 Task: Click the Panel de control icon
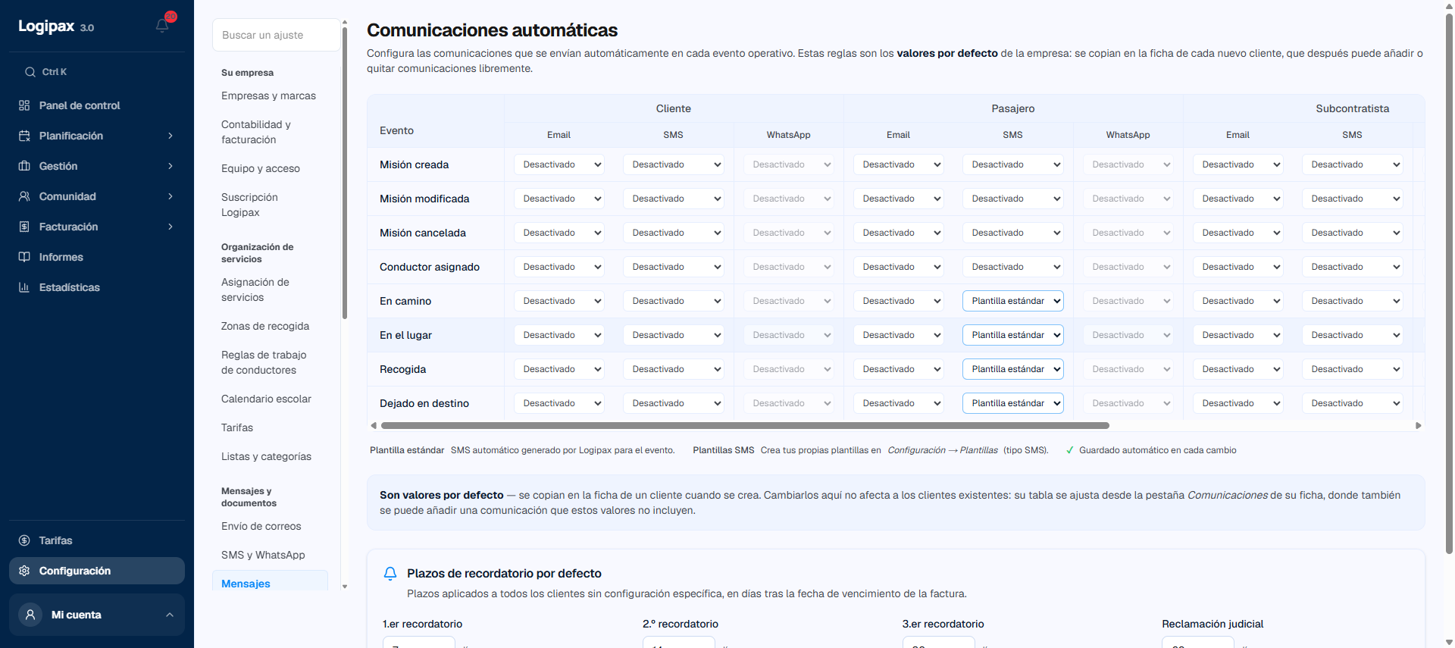[24, 105]
